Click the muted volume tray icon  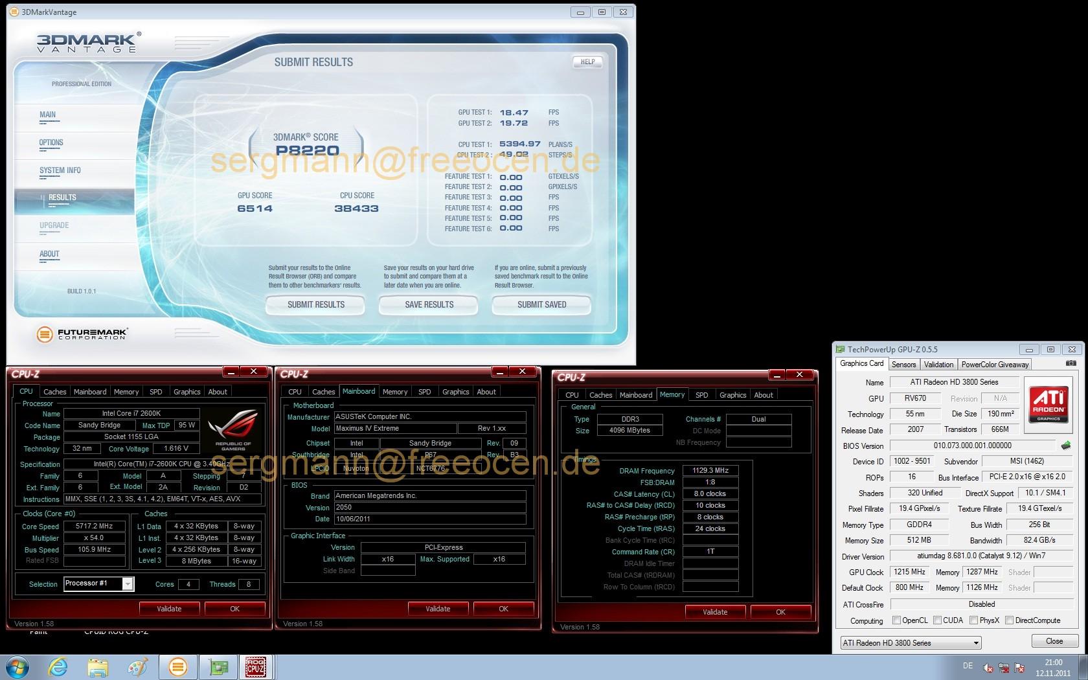coord(988,668)
